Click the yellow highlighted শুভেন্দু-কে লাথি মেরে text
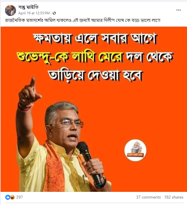Image resolution: width=187 pixels, height=205 pixels. click(70, 57)
